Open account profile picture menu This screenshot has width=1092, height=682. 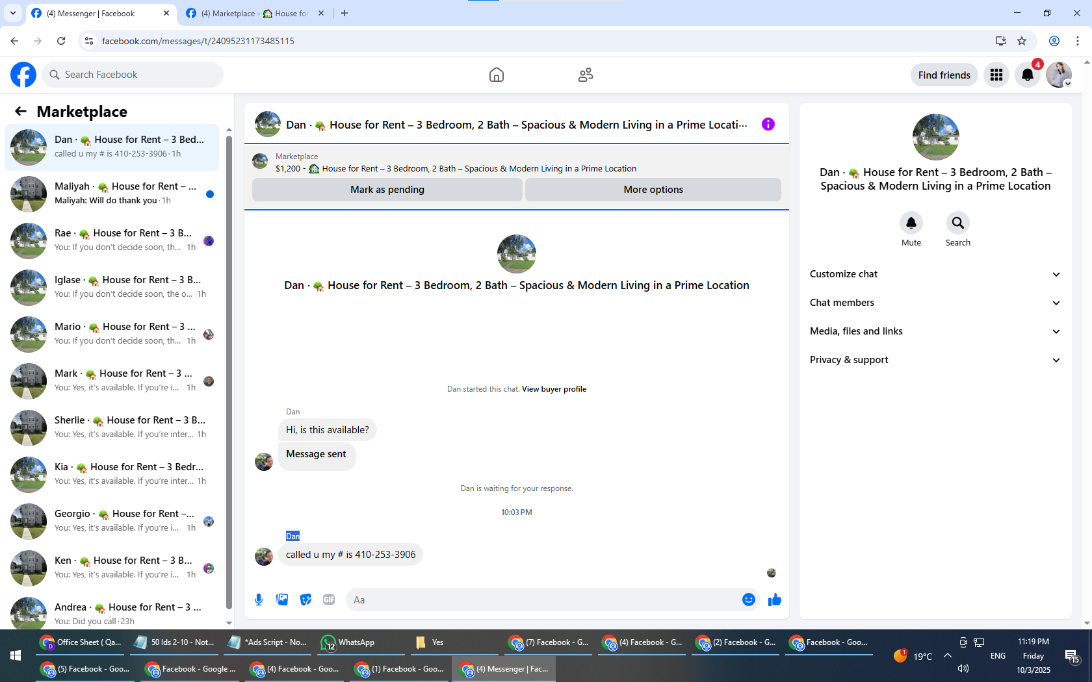pos(1059,75)
